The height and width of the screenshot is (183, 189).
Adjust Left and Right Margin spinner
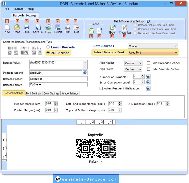tap(120, 103)
